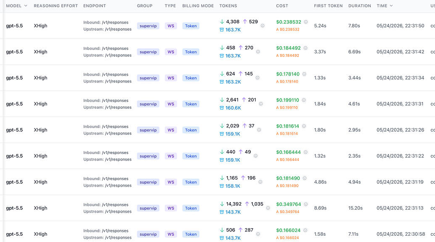The height and width of the screenshot is (242, 435).
Task: Select the timestamp 05/24/2026, 22:31:31
Action: pyautogui.click(x=400, y=104)
